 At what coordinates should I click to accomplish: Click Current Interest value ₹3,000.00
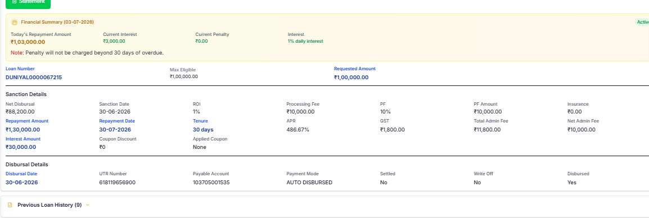[114, 42]
